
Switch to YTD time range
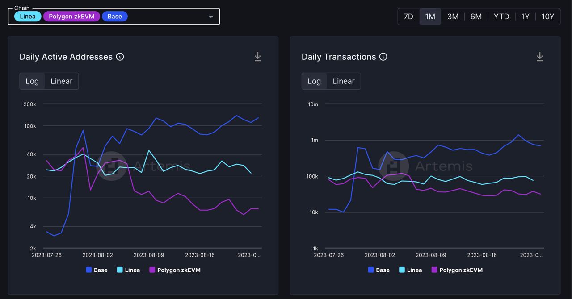tap(501, 17)
